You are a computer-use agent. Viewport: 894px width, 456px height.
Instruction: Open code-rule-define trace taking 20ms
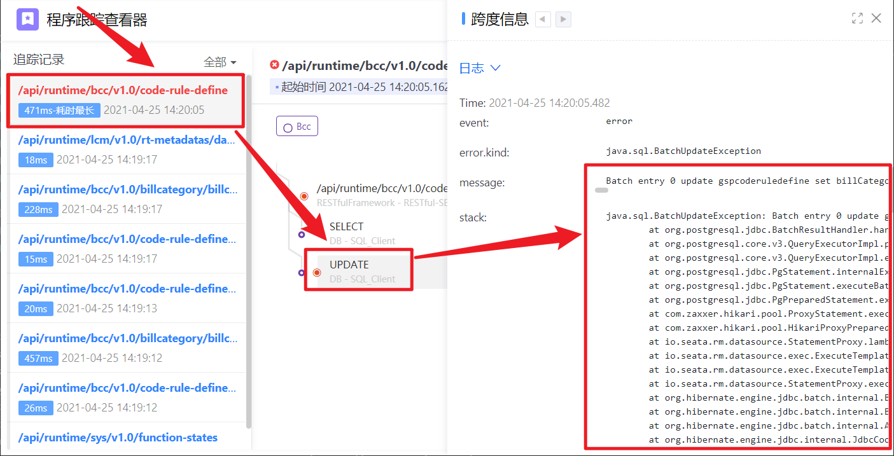(127, 298)
